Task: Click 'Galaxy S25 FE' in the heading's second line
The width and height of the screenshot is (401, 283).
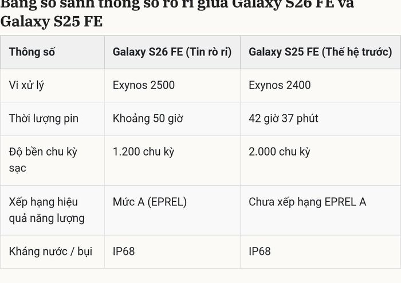Action: (x=52, y=21)
